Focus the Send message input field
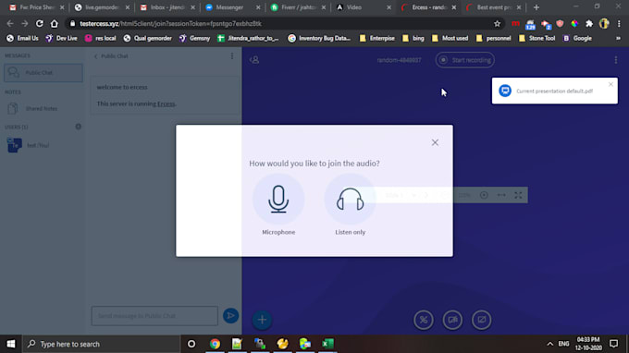The width and height of the screenshot is (629, 353). click(x=154, y=316)
